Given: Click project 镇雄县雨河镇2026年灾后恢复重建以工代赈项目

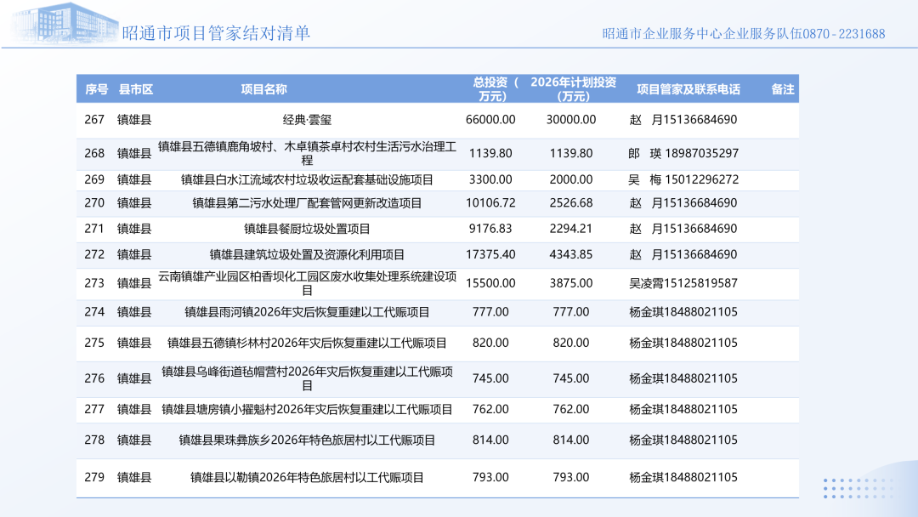Looking at the screenshot, I should click(308, 312).
